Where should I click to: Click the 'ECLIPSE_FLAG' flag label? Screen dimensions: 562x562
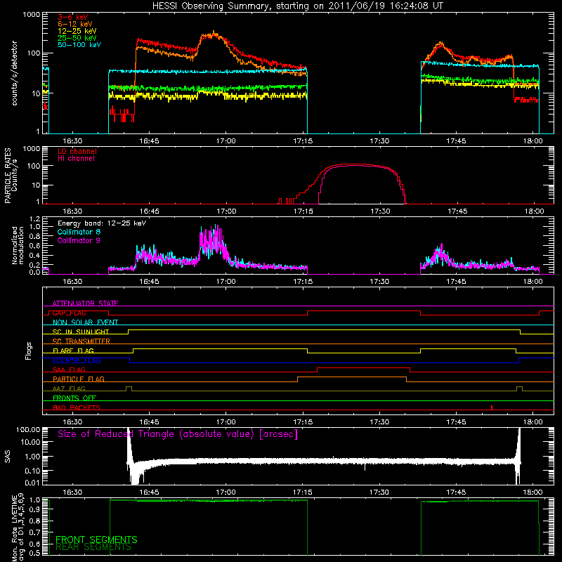77,360
